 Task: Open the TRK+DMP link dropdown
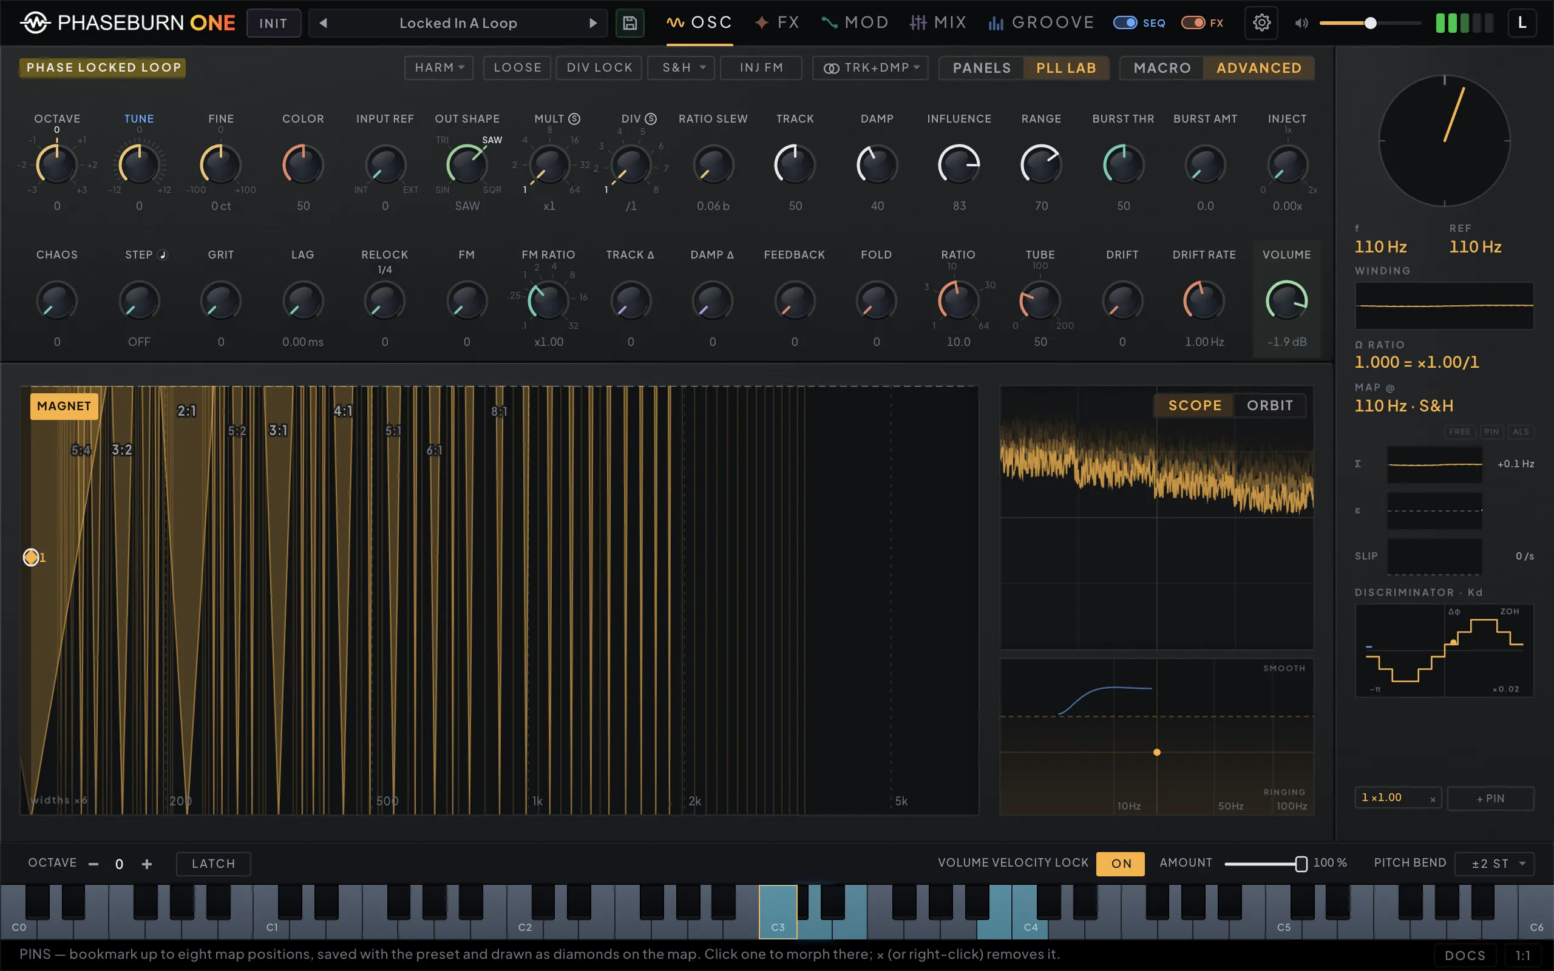click(x=870, y=67)
